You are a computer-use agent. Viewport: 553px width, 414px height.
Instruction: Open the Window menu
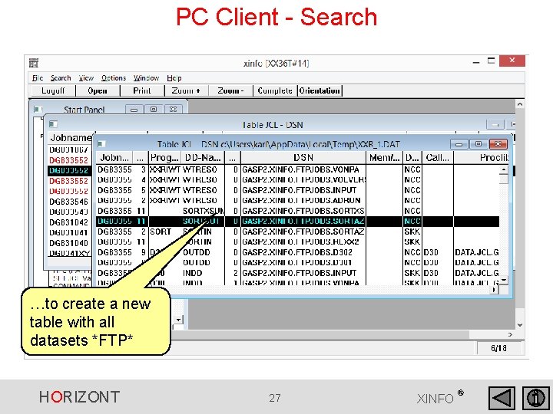tap(146, 77)
